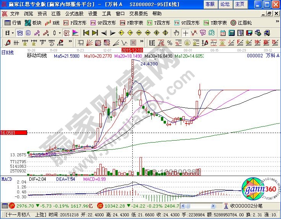Toggle the P四方形 square chart

pos(74,23)
